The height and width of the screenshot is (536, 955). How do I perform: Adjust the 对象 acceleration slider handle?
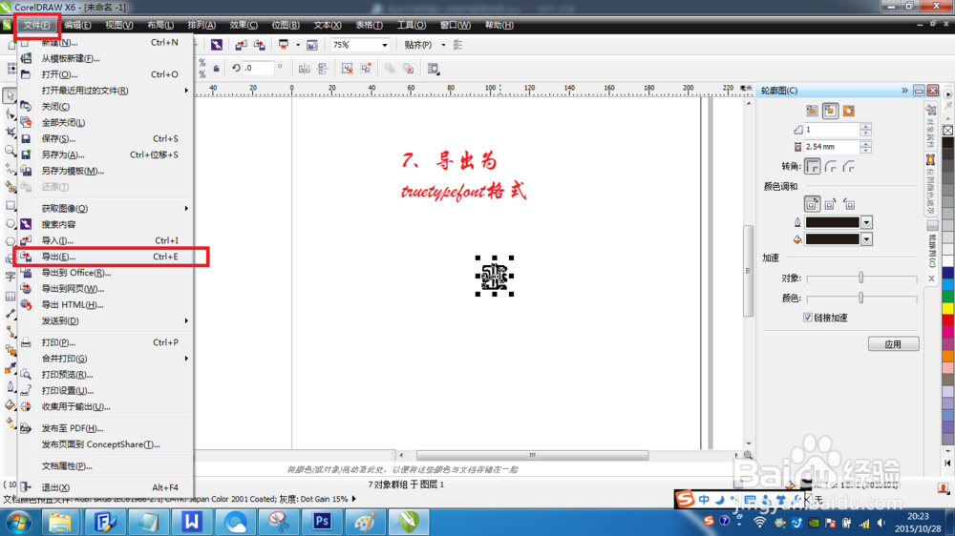point(860,278)
